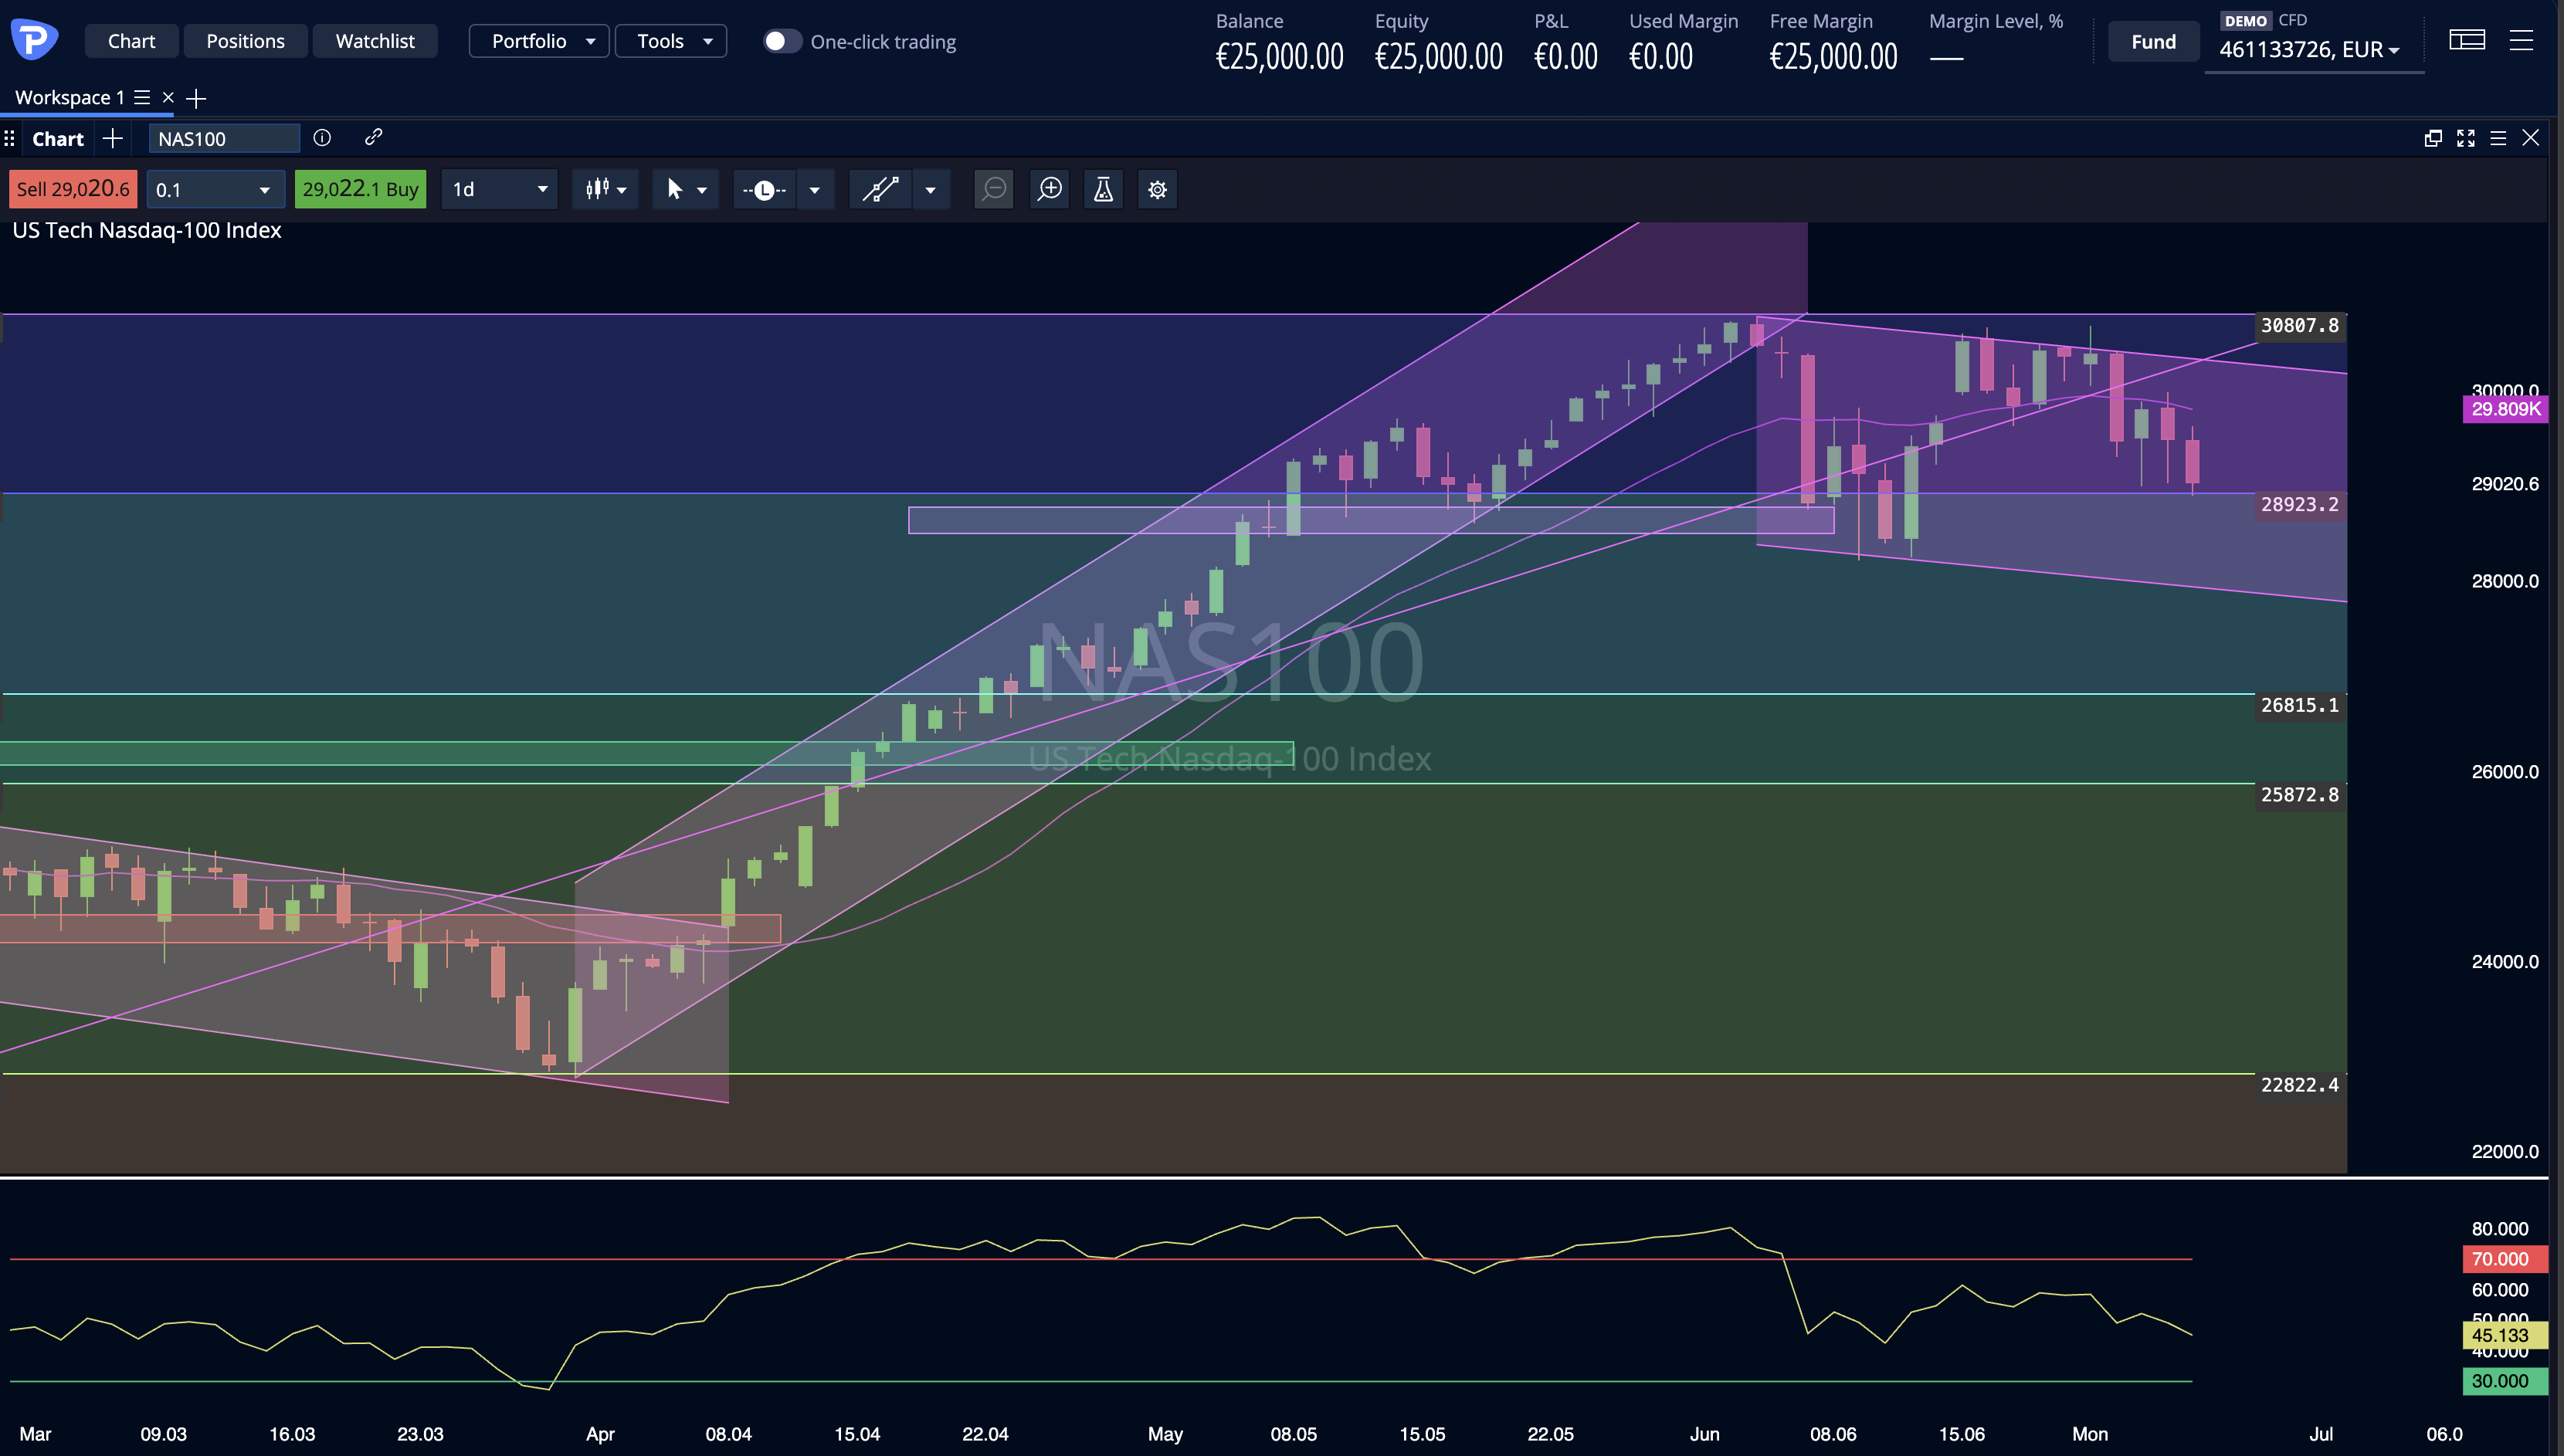The image size is (2564, 1456).
Task: Go to Positions
Action: (x=245, y=41)
